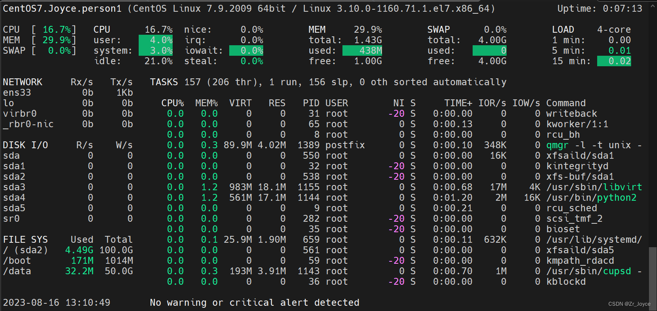Click the PID 1389 cell

(x=308, y=145)
